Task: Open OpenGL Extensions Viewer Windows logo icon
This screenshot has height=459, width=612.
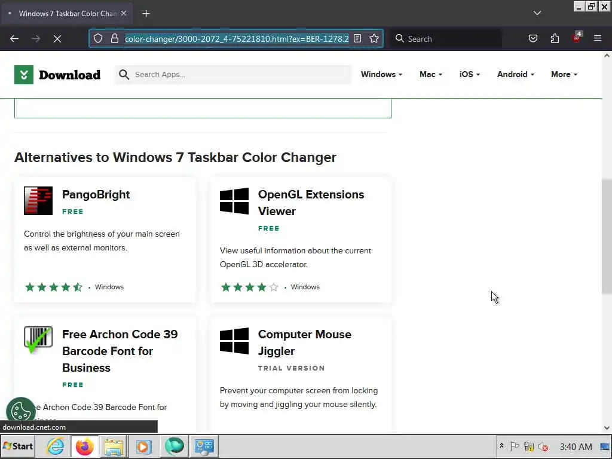Action: [234, 201]
